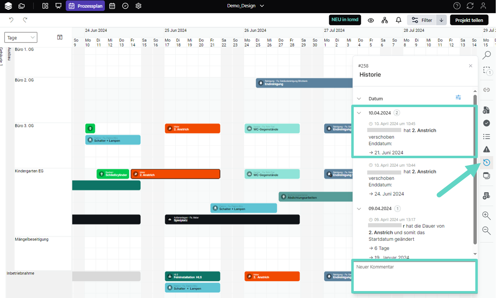Toggle visibility with the eye icon
This screenshot has width=497, height=298.
[x=370, y=20]
